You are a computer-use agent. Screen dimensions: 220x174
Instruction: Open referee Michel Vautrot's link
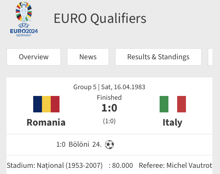(x=189, y=165)
